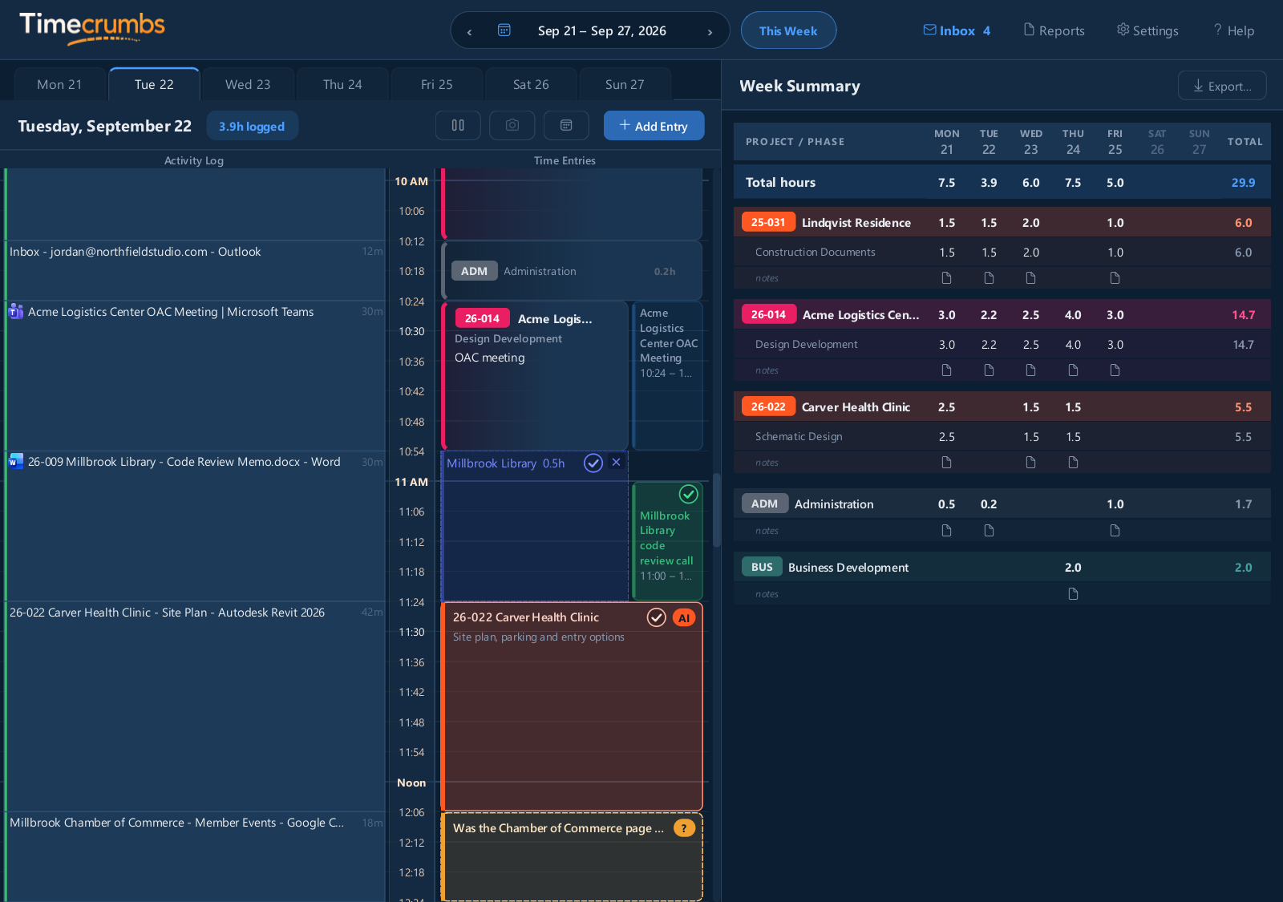Open Administration Friday notes icon

coord(1115,531)
